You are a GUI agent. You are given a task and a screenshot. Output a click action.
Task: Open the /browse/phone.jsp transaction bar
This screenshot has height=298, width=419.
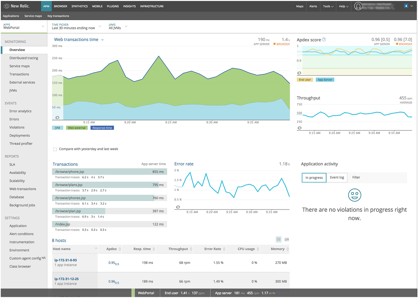110,172
